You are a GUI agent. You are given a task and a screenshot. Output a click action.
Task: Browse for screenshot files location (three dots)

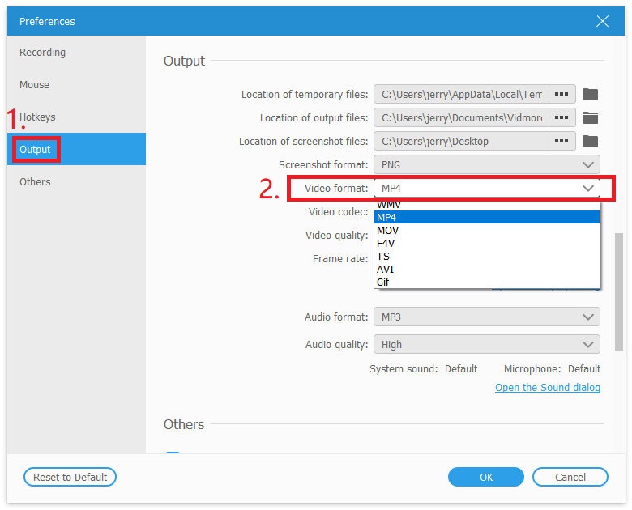click(561, 141)
